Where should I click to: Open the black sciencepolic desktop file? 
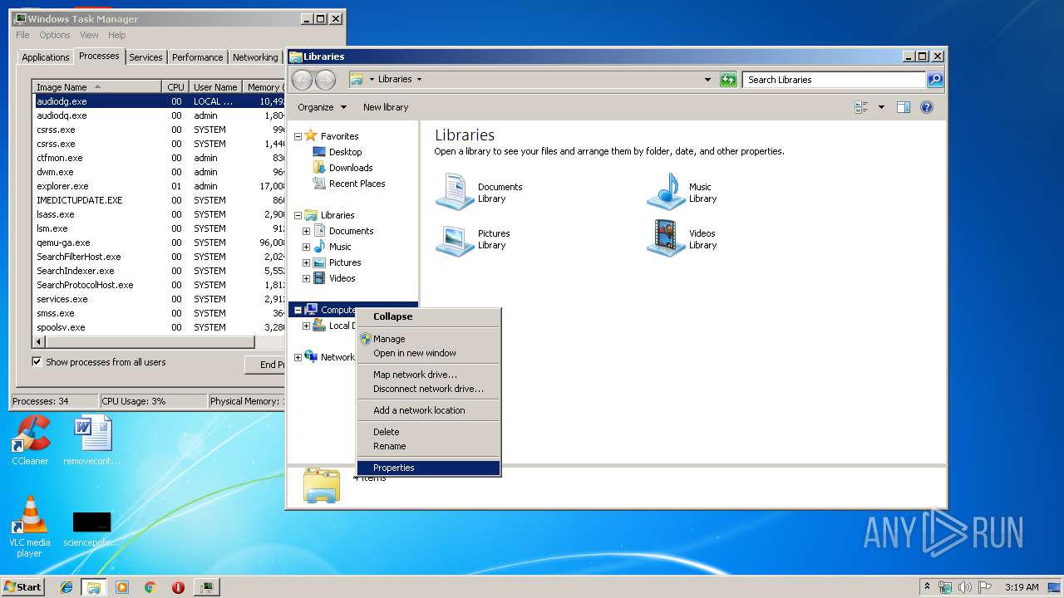coord(92,531)
